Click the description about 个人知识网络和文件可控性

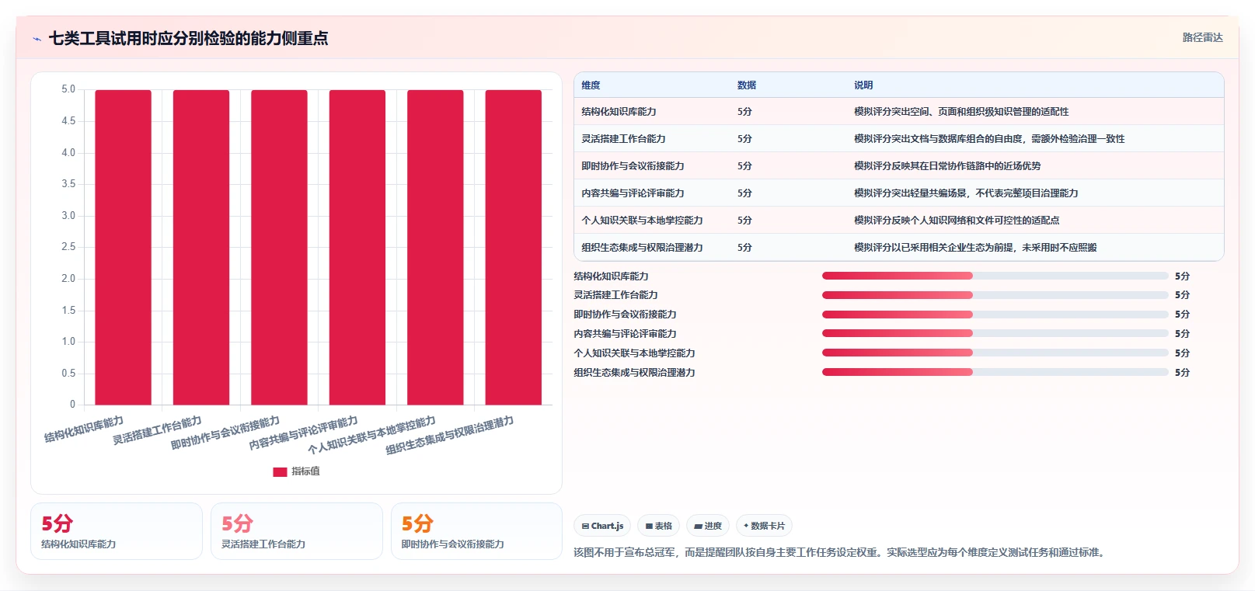957,221
